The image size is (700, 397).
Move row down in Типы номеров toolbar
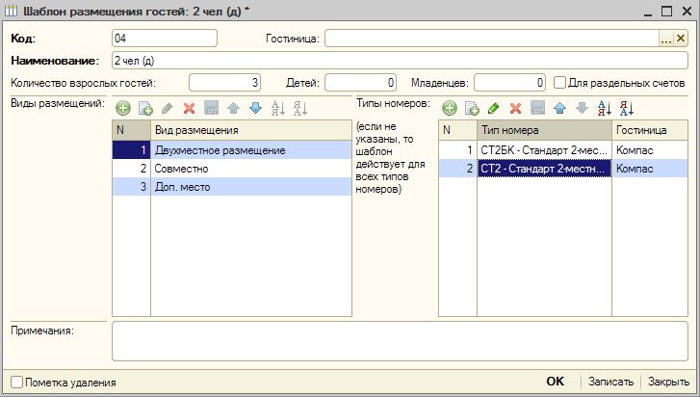(582, 108)
